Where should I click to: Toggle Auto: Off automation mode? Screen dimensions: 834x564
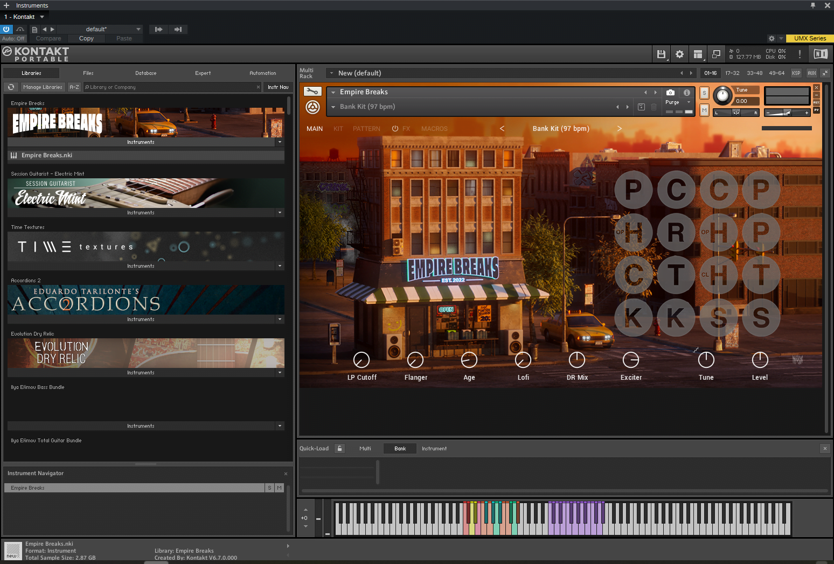[13, 39]
